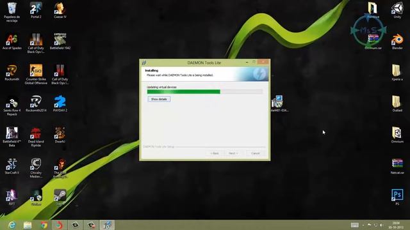410x230 pixels.
Task: Select the Ace of Spades shortcut
Action: [12, 42]
